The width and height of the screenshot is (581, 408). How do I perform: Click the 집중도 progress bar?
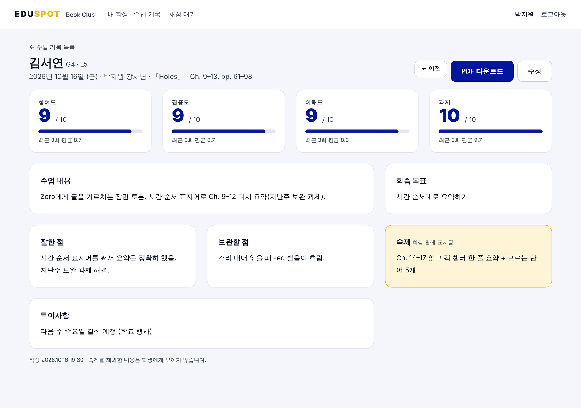[x=224, y=131]
